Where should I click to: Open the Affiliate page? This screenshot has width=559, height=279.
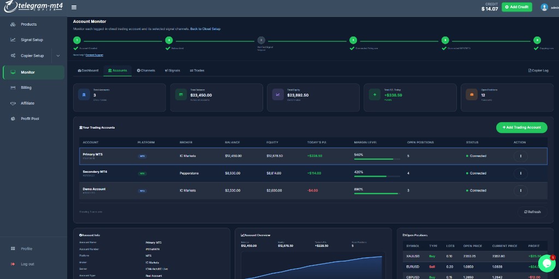[x=27, y=103]
